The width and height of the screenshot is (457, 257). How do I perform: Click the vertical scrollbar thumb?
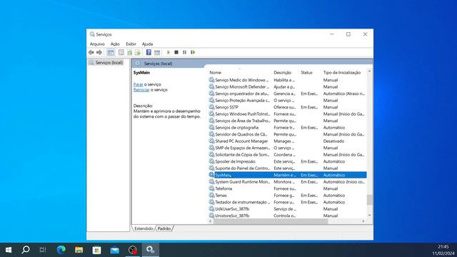pyautogui.click(x=370, y=200)
